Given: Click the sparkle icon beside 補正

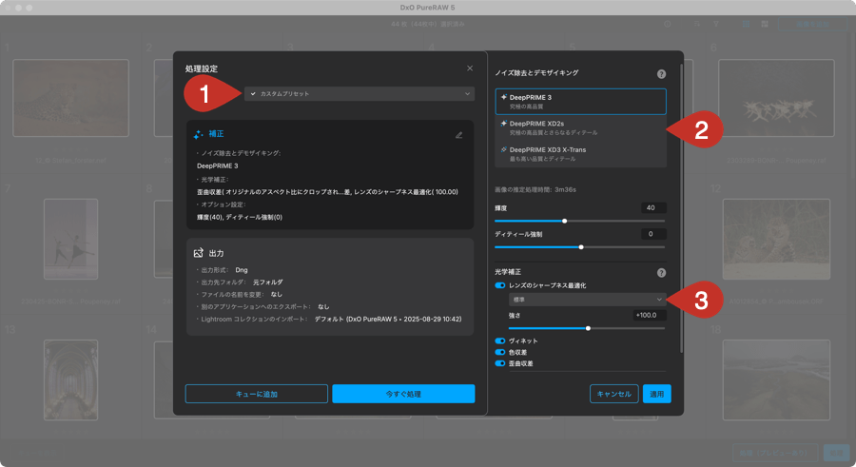Looking at the screenshot, I should [x=198, y=134].
